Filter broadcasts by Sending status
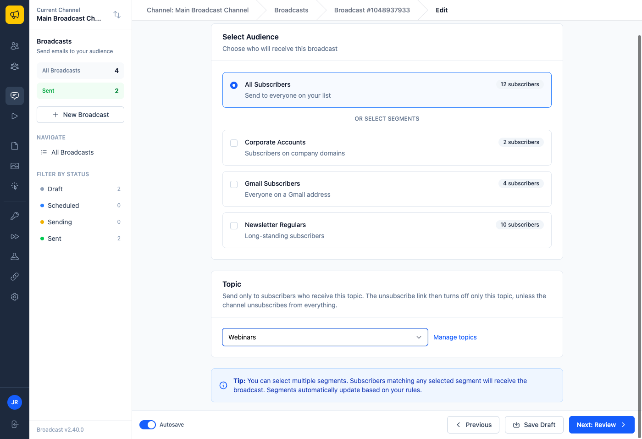 point(80,222)
